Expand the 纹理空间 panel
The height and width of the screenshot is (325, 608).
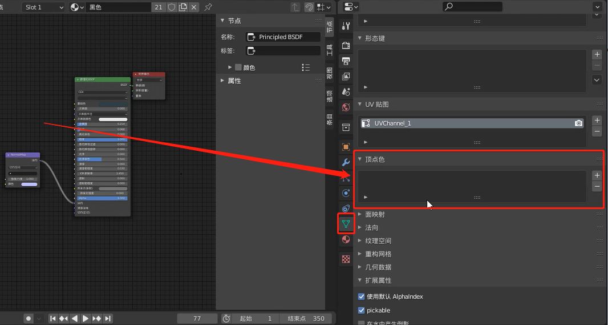pos(360,240)
